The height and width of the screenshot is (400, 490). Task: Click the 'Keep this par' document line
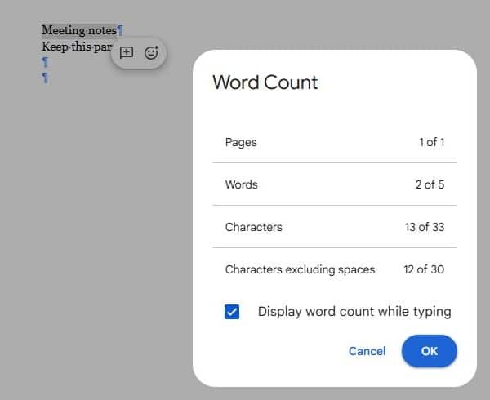pyautogui.click(x=77, y=47)
